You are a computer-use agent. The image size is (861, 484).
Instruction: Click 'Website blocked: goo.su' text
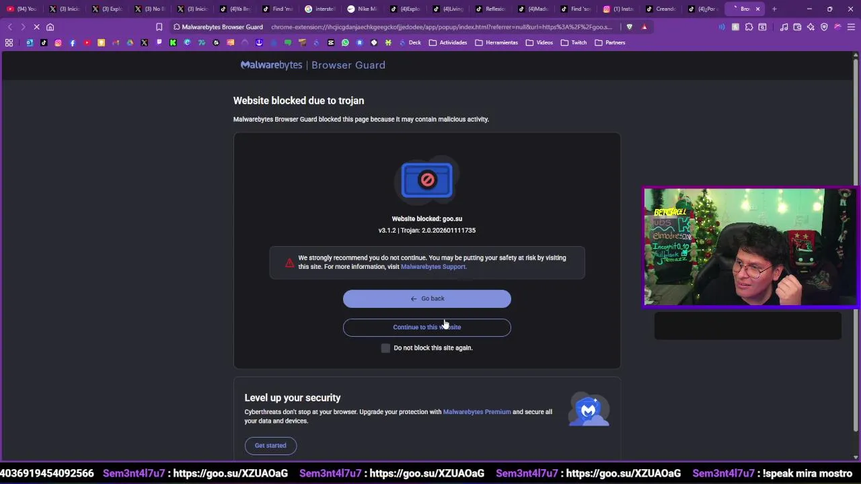point(427,218)
